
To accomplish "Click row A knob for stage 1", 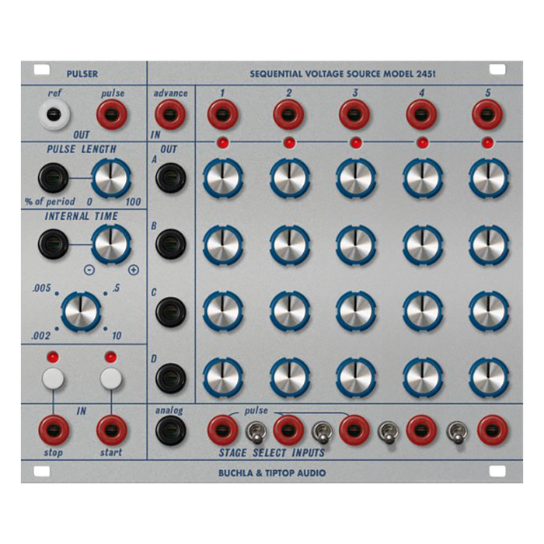I will point(223,178).
